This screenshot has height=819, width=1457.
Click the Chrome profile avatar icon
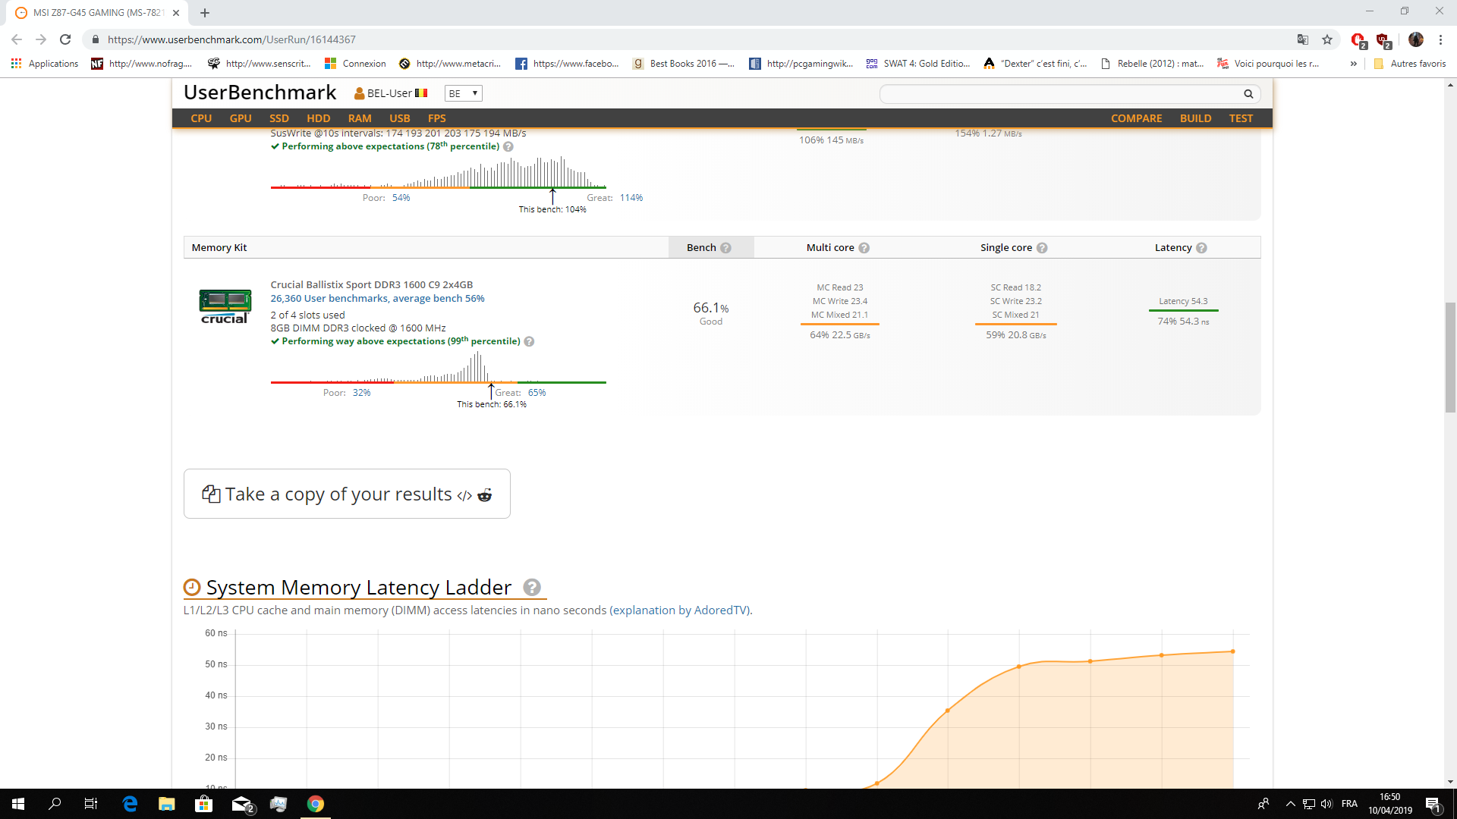(1416, 39)
